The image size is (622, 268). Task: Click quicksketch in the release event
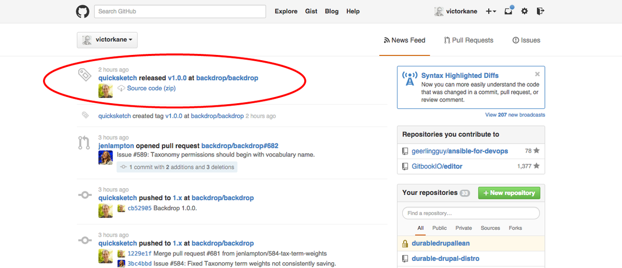[118, 78]
